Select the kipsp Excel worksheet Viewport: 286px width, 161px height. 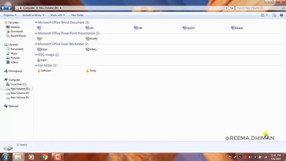[x=42, y=49]
